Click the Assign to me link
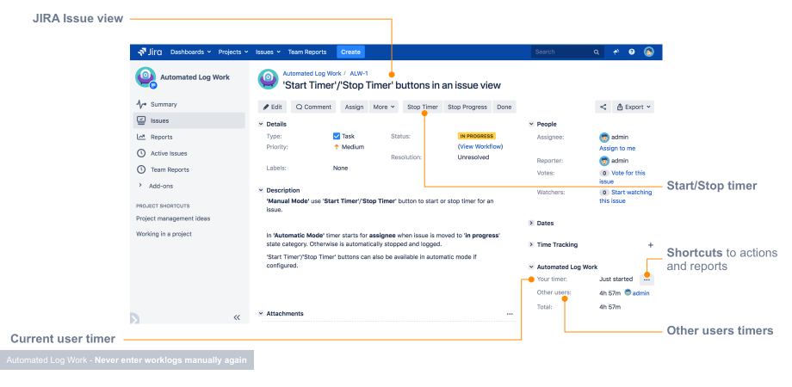 coord(617,148)
